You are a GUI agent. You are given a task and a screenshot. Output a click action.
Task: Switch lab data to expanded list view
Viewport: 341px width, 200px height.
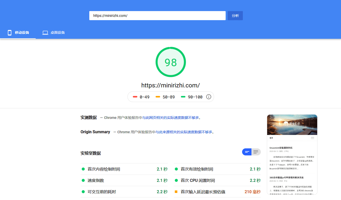click(x=256, y=152)
